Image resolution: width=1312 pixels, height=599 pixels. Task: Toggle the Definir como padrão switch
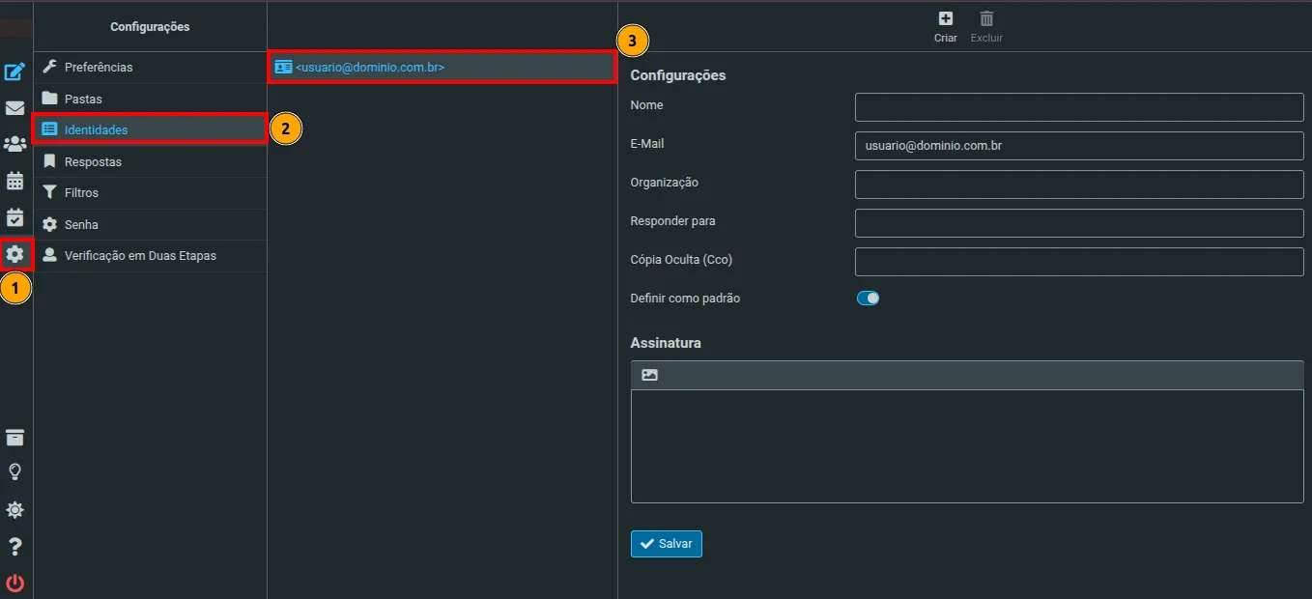click(x=868, y=299)
